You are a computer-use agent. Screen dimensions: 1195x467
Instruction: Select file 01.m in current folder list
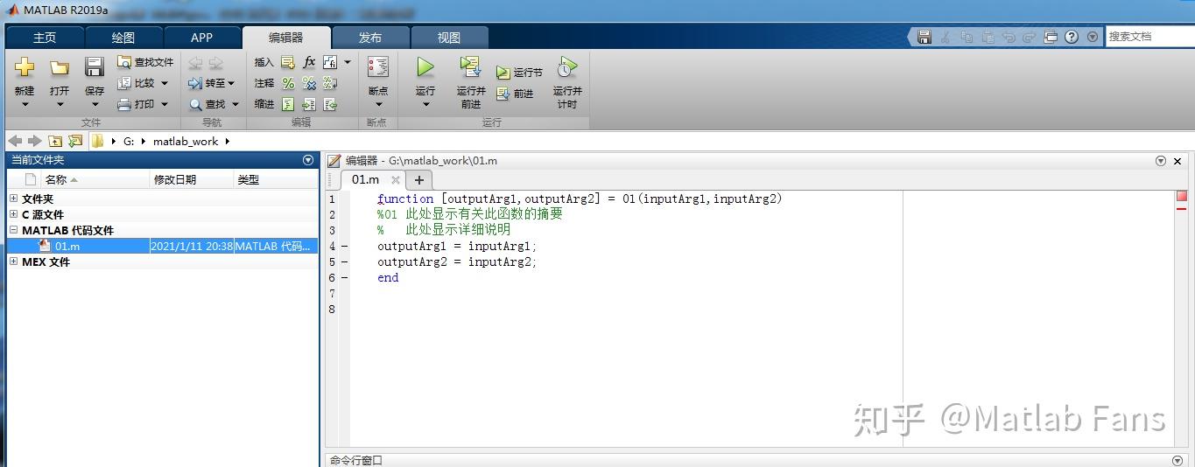[162, 246]
